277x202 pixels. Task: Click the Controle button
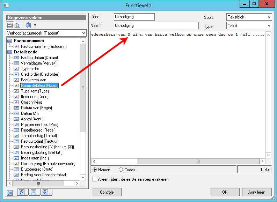click(107, 192)
